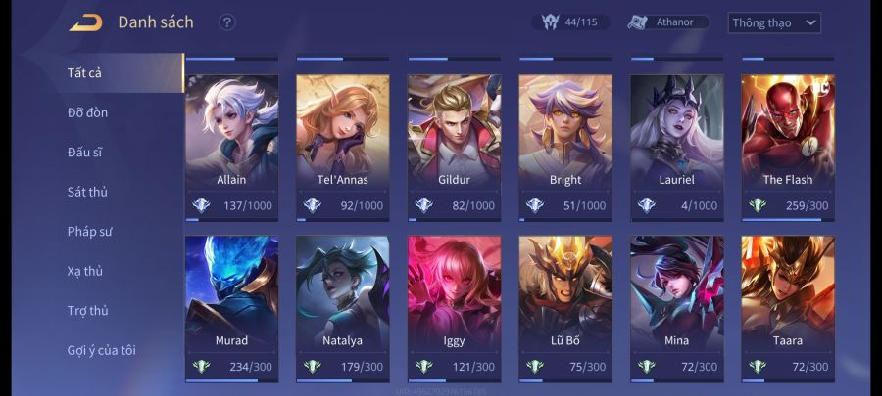Screen dimensions: 882x396
Task: Tap the golden back arrow icon
Action: coord(85,22)
